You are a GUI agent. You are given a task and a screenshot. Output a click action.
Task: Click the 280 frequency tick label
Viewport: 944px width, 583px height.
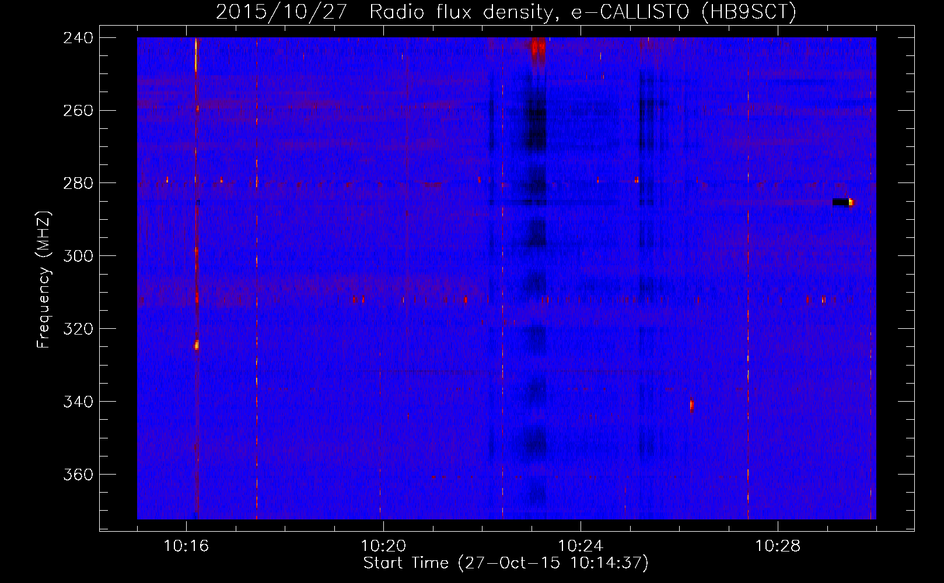tap(78, 184)
